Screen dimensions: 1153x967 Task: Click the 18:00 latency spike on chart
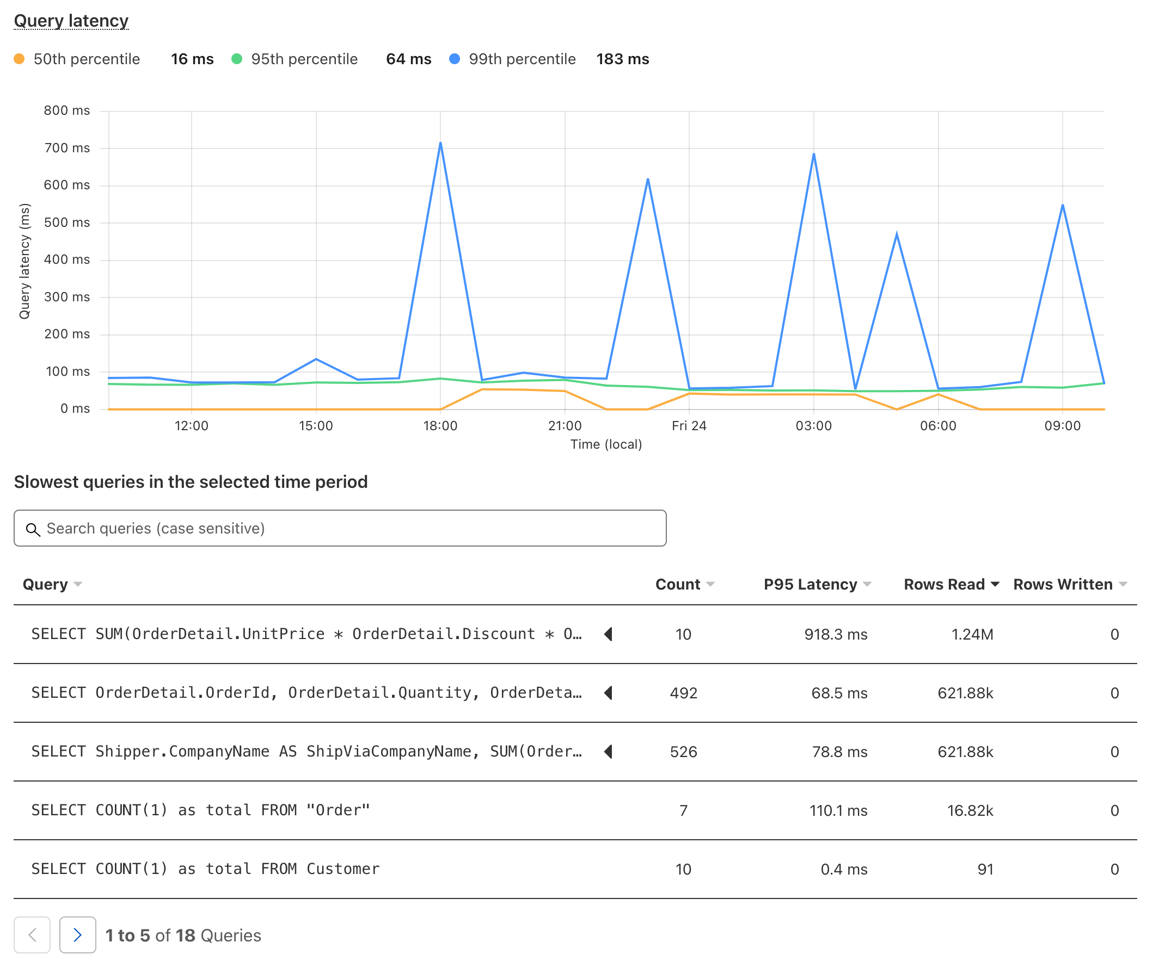tap(440, 144)
